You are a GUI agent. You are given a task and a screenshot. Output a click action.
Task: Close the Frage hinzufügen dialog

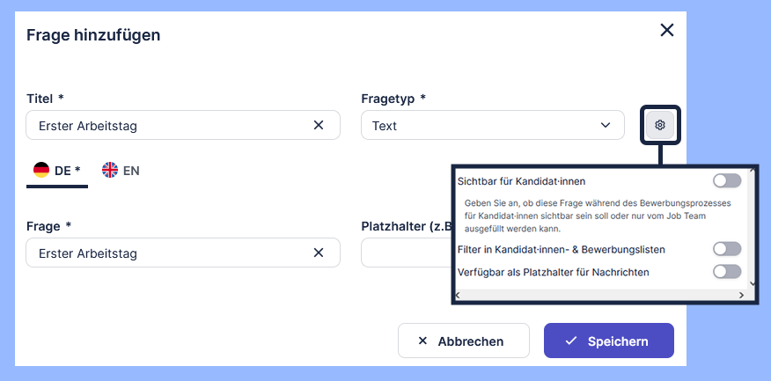667,31
